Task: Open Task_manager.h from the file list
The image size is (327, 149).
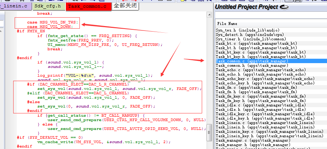Action: [253, 144]
